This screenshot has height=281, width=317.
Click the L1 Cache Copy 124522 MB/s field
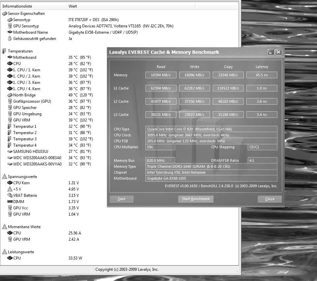[228, 88]
